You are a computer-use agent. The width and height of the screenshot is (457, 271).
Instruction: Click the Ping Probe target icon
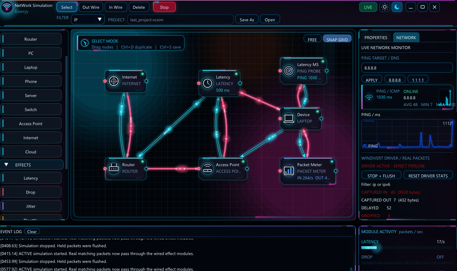coord(289,71)
